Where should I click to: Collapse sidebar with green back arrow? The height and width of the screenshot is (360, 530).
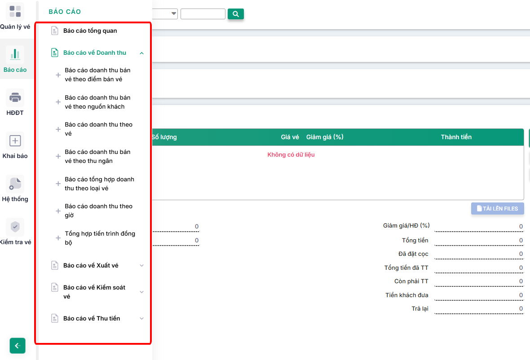click(x=18, y=346)
